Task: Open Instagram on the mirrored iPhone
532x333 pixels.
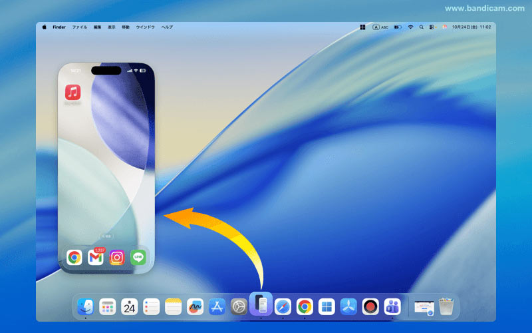Action: 117,258
